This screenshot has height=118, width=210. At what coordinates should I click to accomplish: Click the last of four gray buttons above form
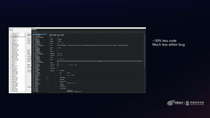click(x=62, y=35)
